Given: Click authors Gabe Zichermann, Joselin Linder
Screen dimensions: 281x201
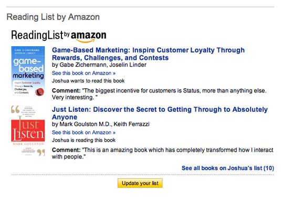Looking at the screenshot, I should [99, 65].
